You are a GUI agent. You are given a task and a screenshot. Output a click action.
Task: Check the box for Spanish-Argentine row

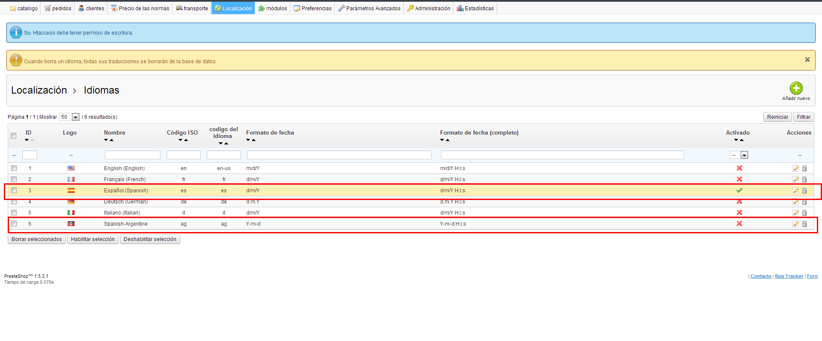point(14,224)
